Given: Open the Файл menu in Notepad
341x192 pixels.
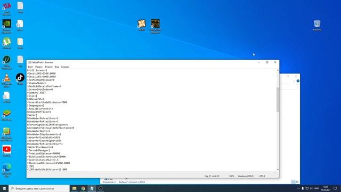Looking at the screenshot, I should click(x=30, y=67).
